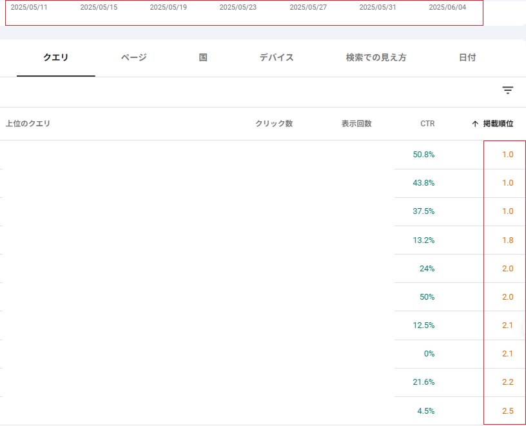Select the 国 tab
The width and height of the screenshot is (526, 426).
pyautogui.click(x=203, y=57)
